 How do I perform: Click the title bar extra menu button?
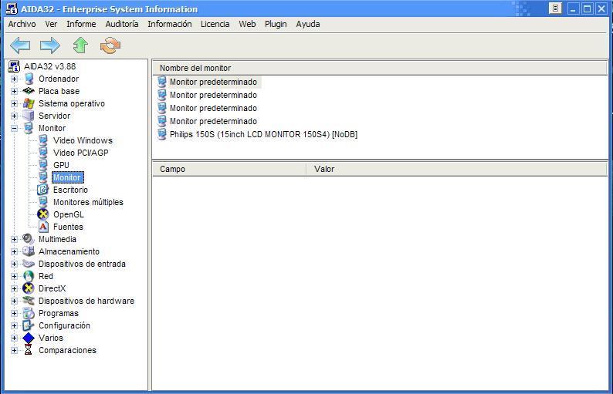(555, 8)
